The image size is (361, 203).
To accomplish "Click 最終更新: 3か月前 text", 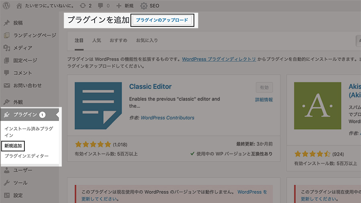I will coord(254,144).
